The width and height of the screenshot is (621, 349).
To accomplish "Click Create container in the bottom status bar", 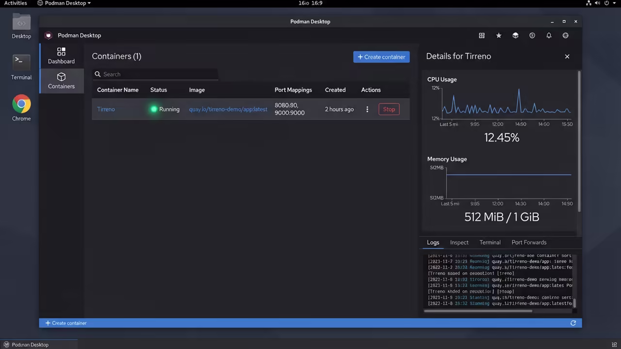I will click(66, 323).
